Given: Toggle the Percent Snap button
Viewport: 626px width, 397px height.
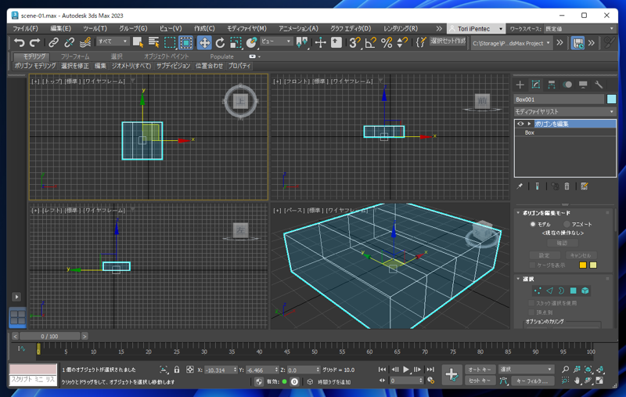Looking at the screenshot, I should pyautogui.click(x=387, y=42).
